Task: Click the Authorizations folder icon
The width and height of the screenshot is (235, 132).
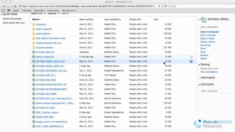Action: point(33,33)
